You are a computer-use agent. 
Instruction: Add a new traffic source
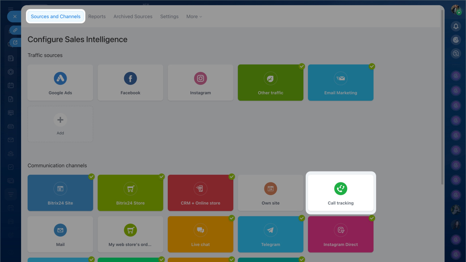coord(60,124)
